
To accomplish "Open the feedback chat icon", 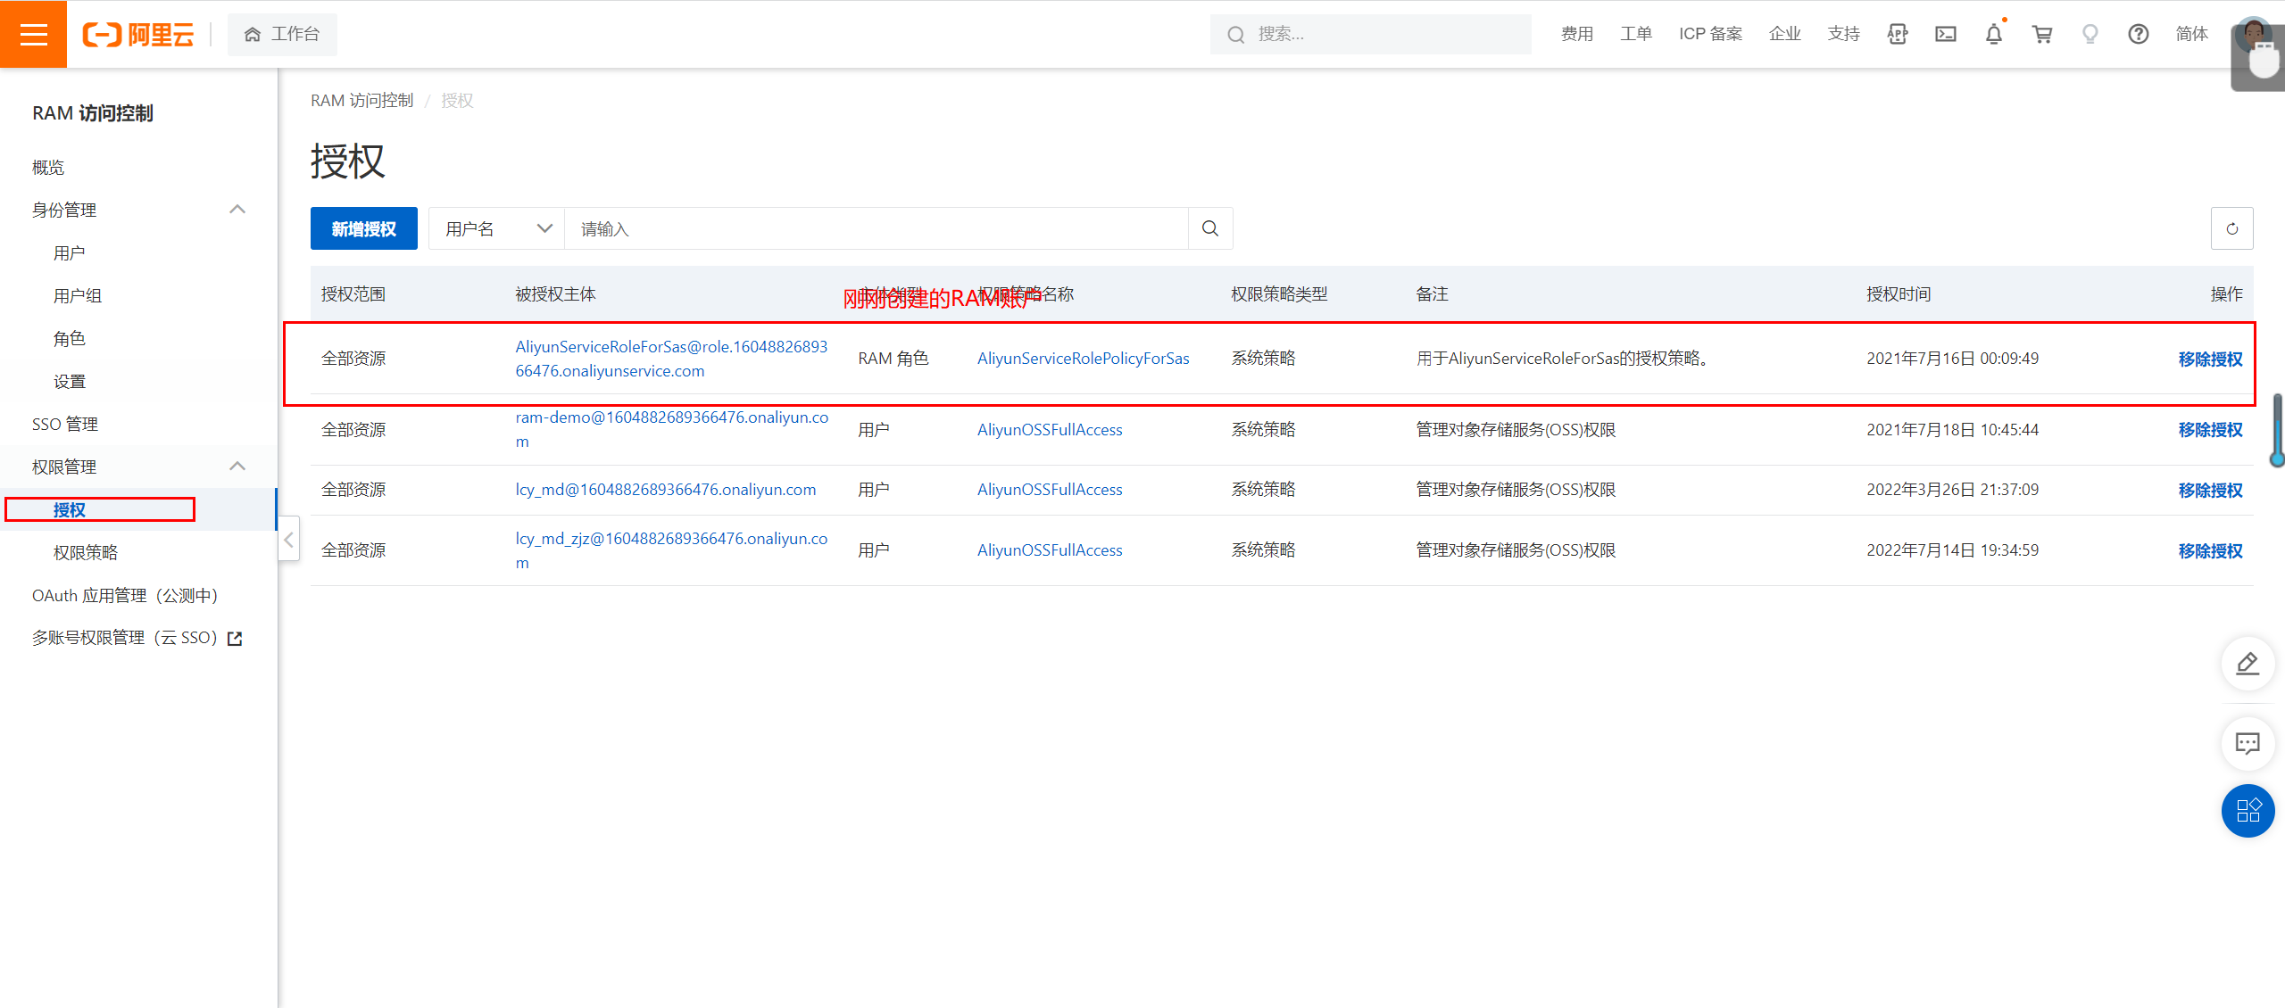I will 2247,743.
